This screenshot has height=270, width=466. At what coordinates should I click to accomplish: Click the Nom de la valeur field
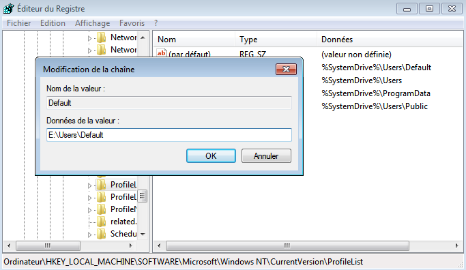[169, 103]
